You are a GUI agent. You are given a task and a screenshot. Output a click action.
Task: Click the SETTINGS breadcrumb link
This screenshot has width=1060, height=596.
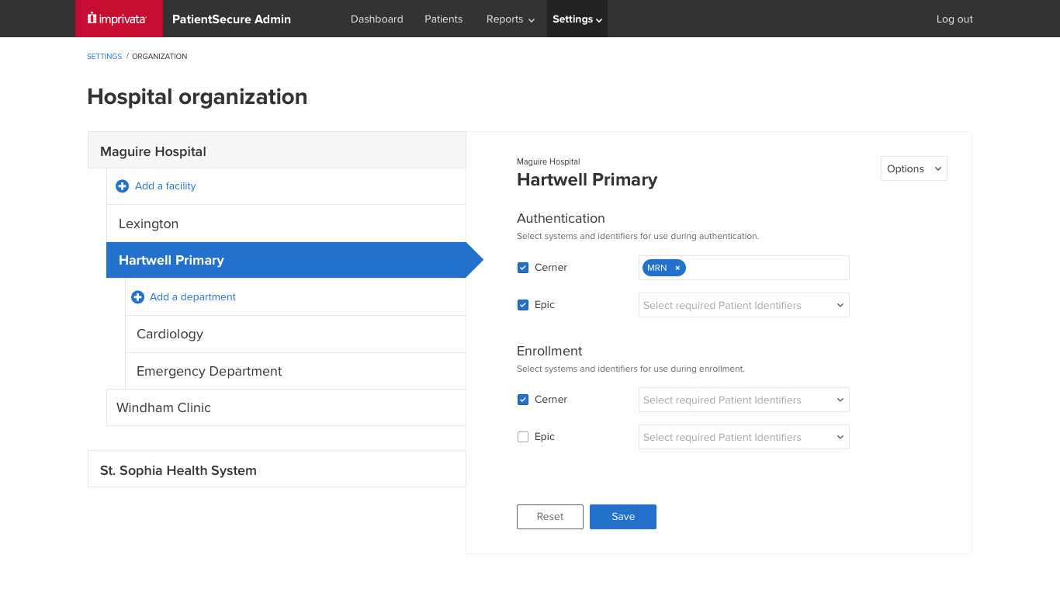point(105,57)
